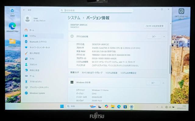This screenshot has height=121, width=195.
Task: Click the desktop wallpaper info icon top-right
Action: click(181, 14)
